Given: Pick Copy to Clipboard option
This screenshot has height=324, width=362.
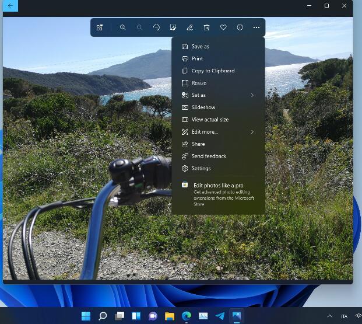Looking at the screenshot, I should click(x=218, y=71).
